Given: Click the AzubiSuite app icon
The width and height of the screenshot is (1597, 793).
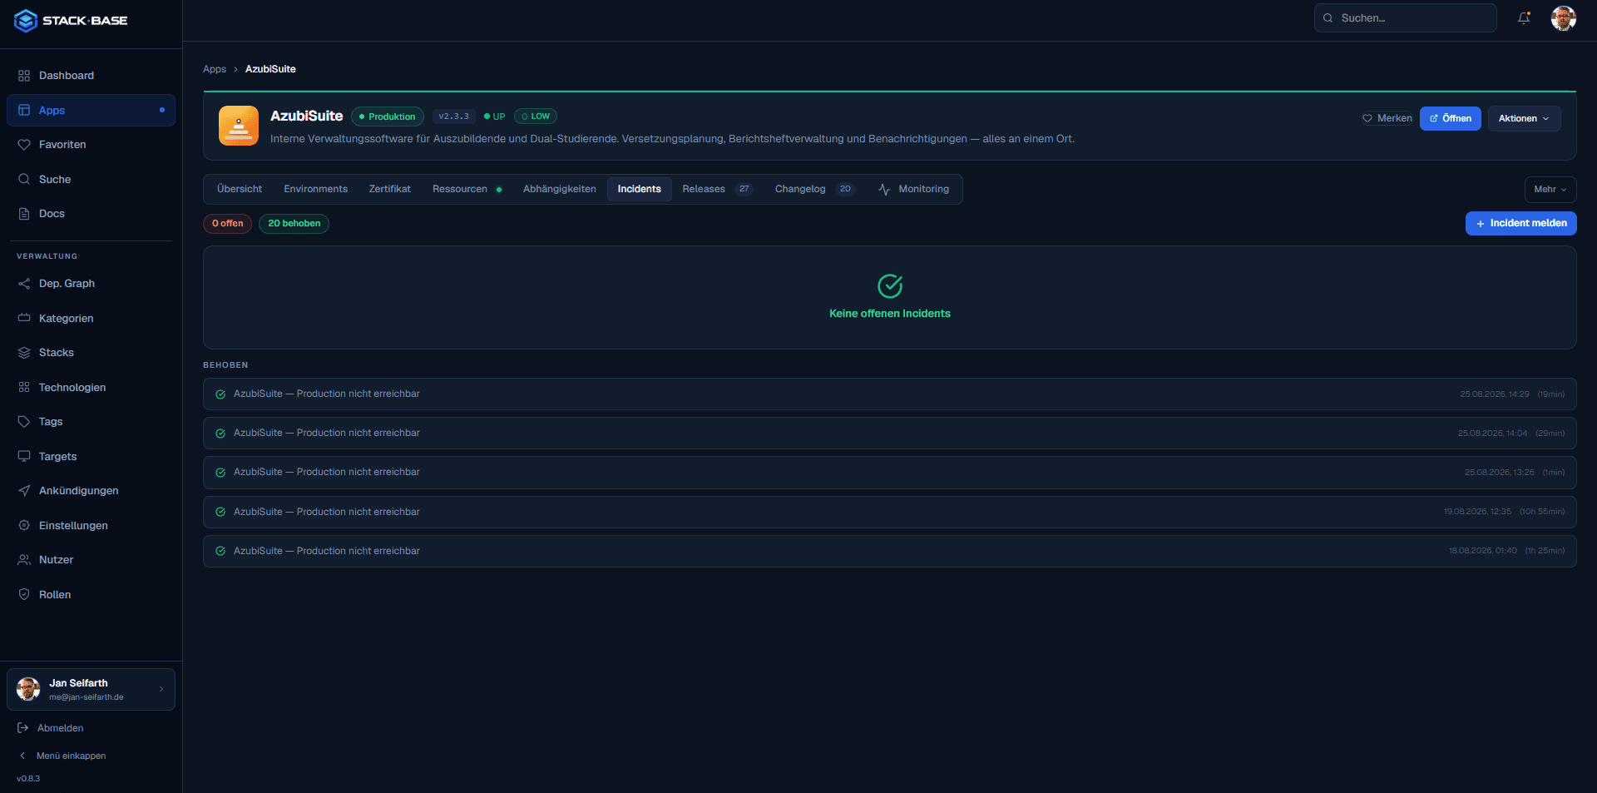Looking at the screenshot, I should click(239, 126).
